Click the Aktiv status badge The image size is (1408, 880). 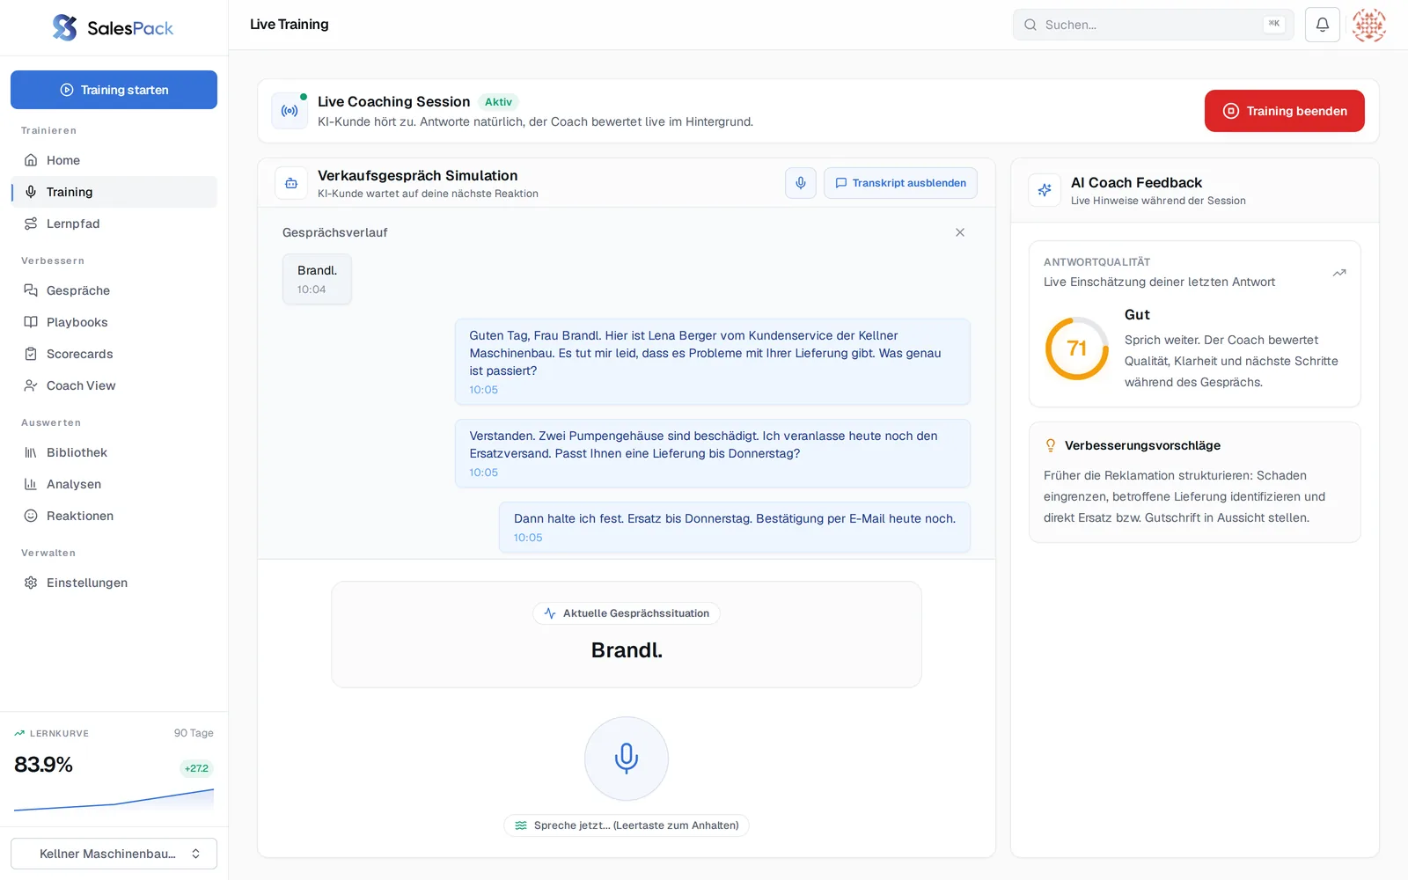(498, 102)
